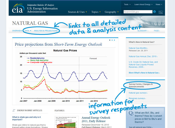Click See all natural gas FAQs

141,127
